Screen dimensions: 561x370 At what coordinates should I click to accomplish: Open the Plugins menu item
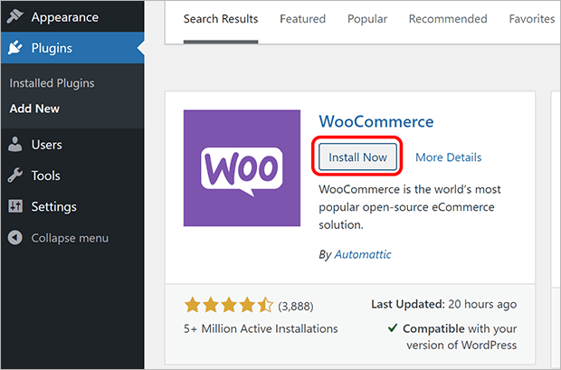[71, 48]
